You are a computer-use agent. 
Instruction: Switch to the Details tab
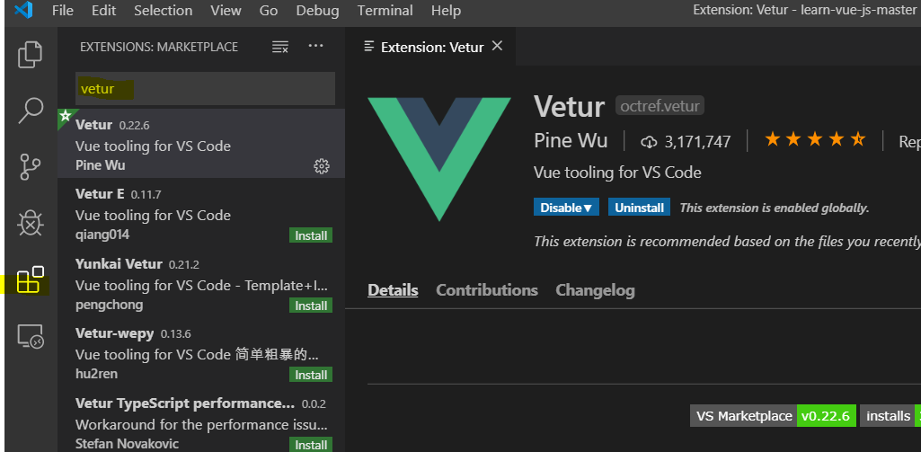393,290
